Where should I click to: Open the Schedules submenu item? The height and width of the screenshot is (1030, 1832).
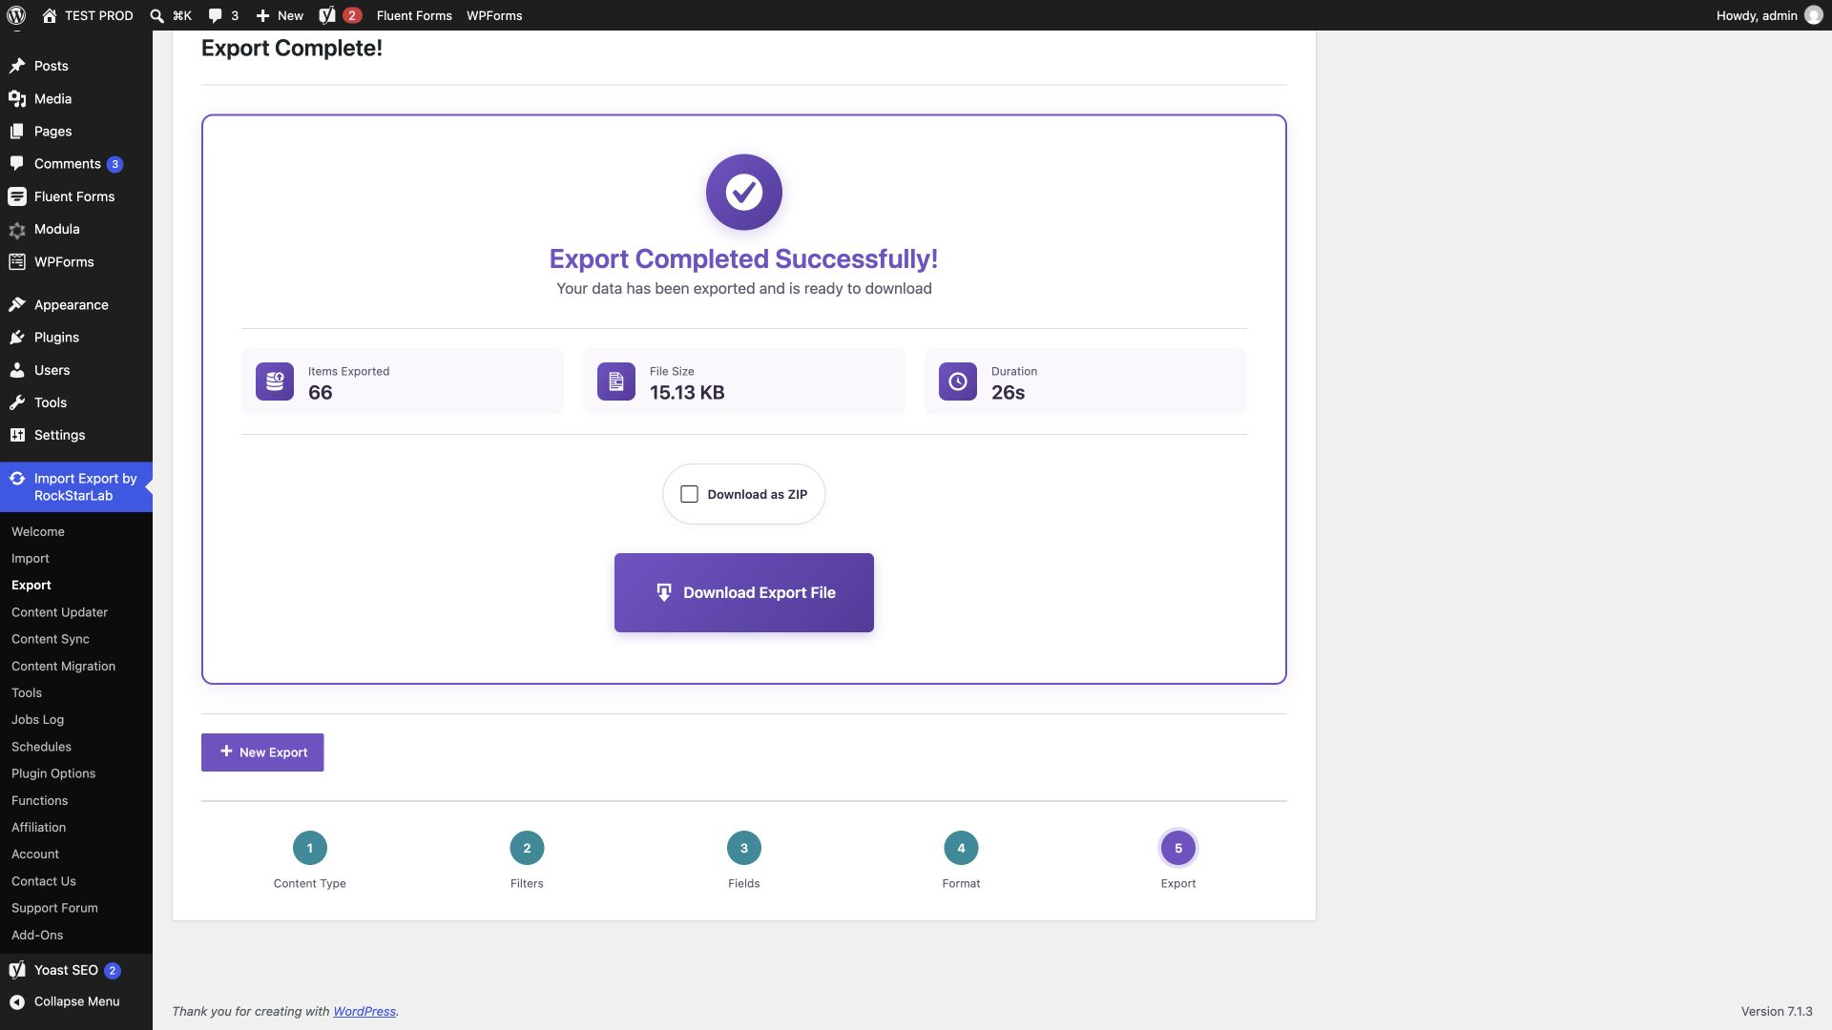41,746
